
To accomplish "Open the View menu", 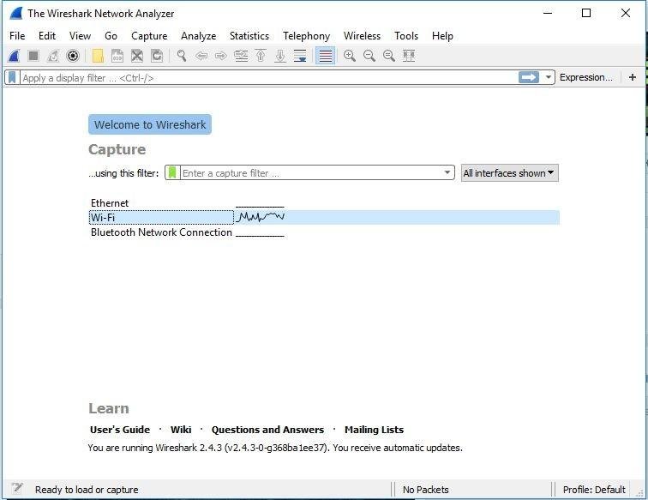I will pyautogui.click(x=80, y=36).
